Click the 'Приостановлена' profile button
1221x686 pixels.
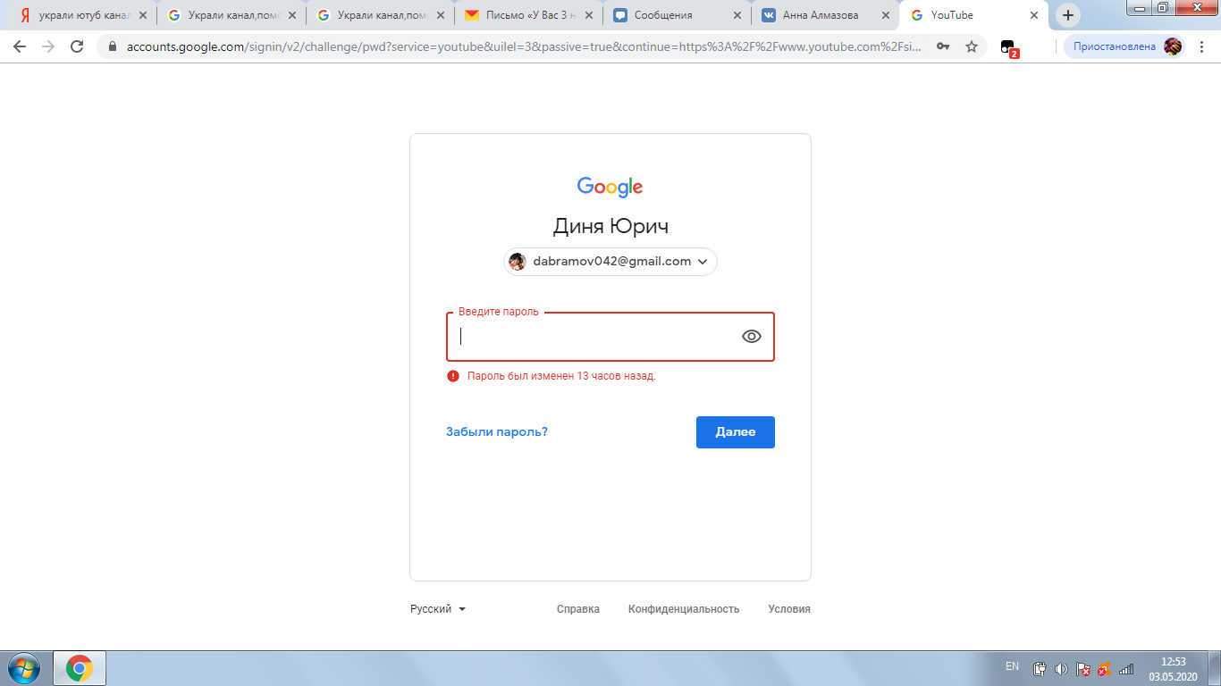1125,46
